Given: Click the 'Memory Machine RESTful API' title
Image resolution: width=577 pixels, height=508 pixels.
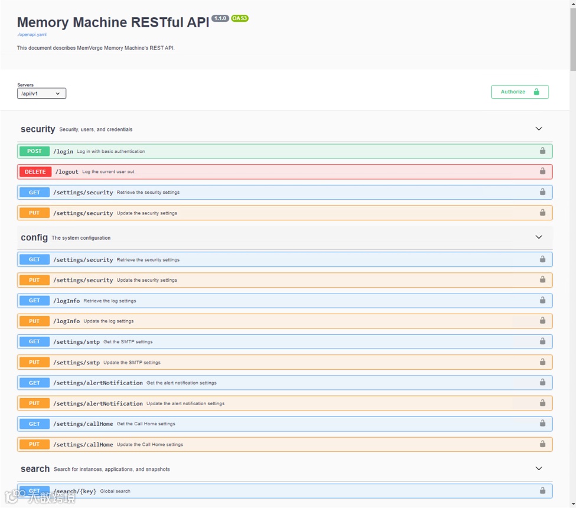Looking at the screenshot, I should click(x=113, y=22).
